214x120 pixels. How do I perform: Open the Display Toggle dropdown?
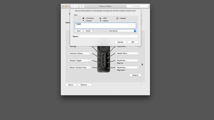tap(80, 60)
